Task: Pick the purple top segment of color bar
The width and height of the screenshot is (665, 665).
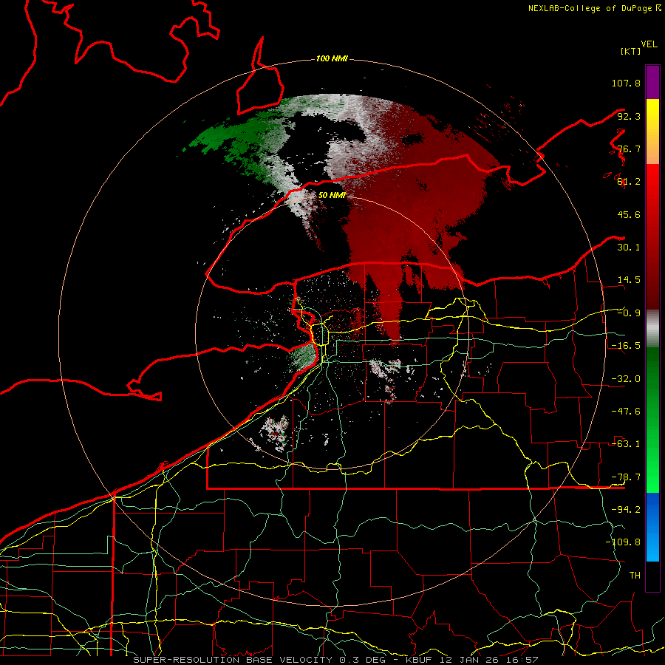Action: click(x=652, y=82)
